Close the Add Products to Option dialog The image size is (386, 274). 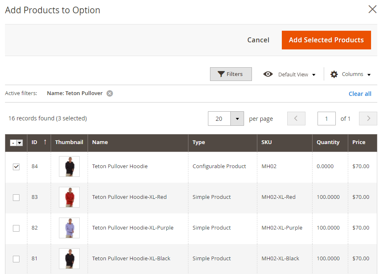pos(372,10)
